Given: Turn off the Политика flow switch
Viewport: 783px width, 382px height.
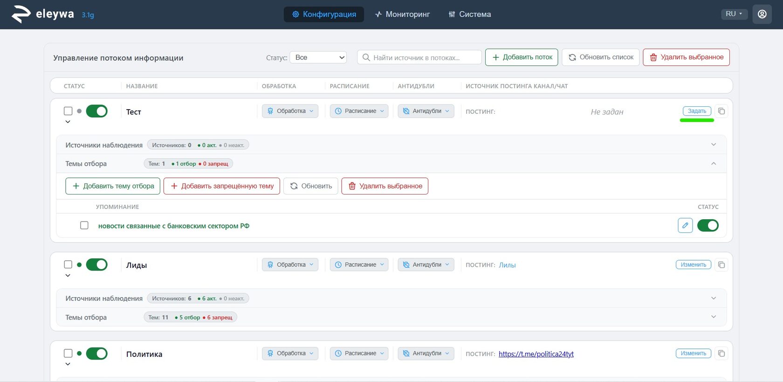Looking at the screenshot, I should tap(97, 354).
